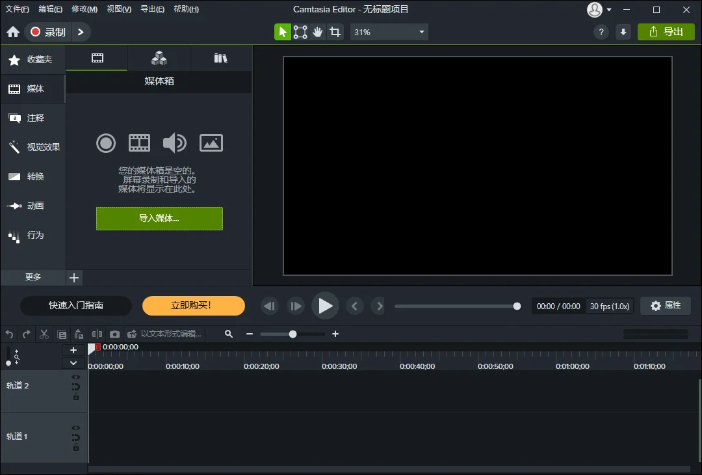
Task: Click the download arrow icon
Action: 623,32
